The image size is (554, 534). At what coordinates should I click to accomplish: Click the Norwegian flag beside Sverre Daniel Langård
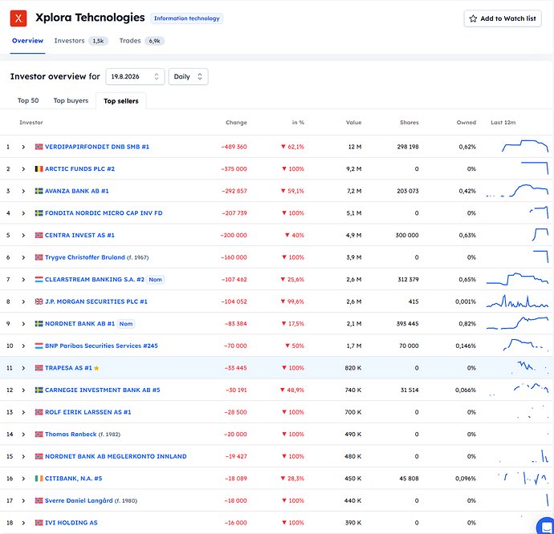click(39, 500)
